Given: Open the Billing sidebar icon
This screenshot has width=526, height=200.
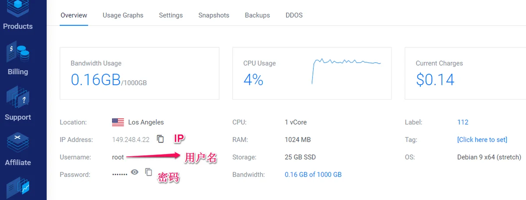Looking at the screenshot, I should click(x=18, y=53).
